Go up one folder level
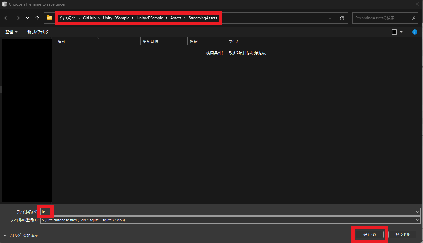 [37, 18]
